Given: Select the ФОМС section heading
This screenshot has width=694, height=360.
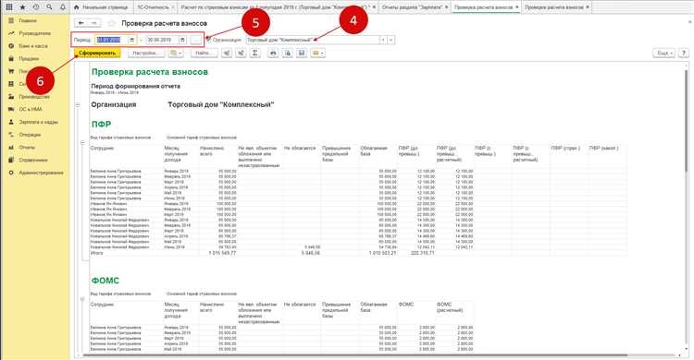Looking at the screenshot, I should (105, 281).
